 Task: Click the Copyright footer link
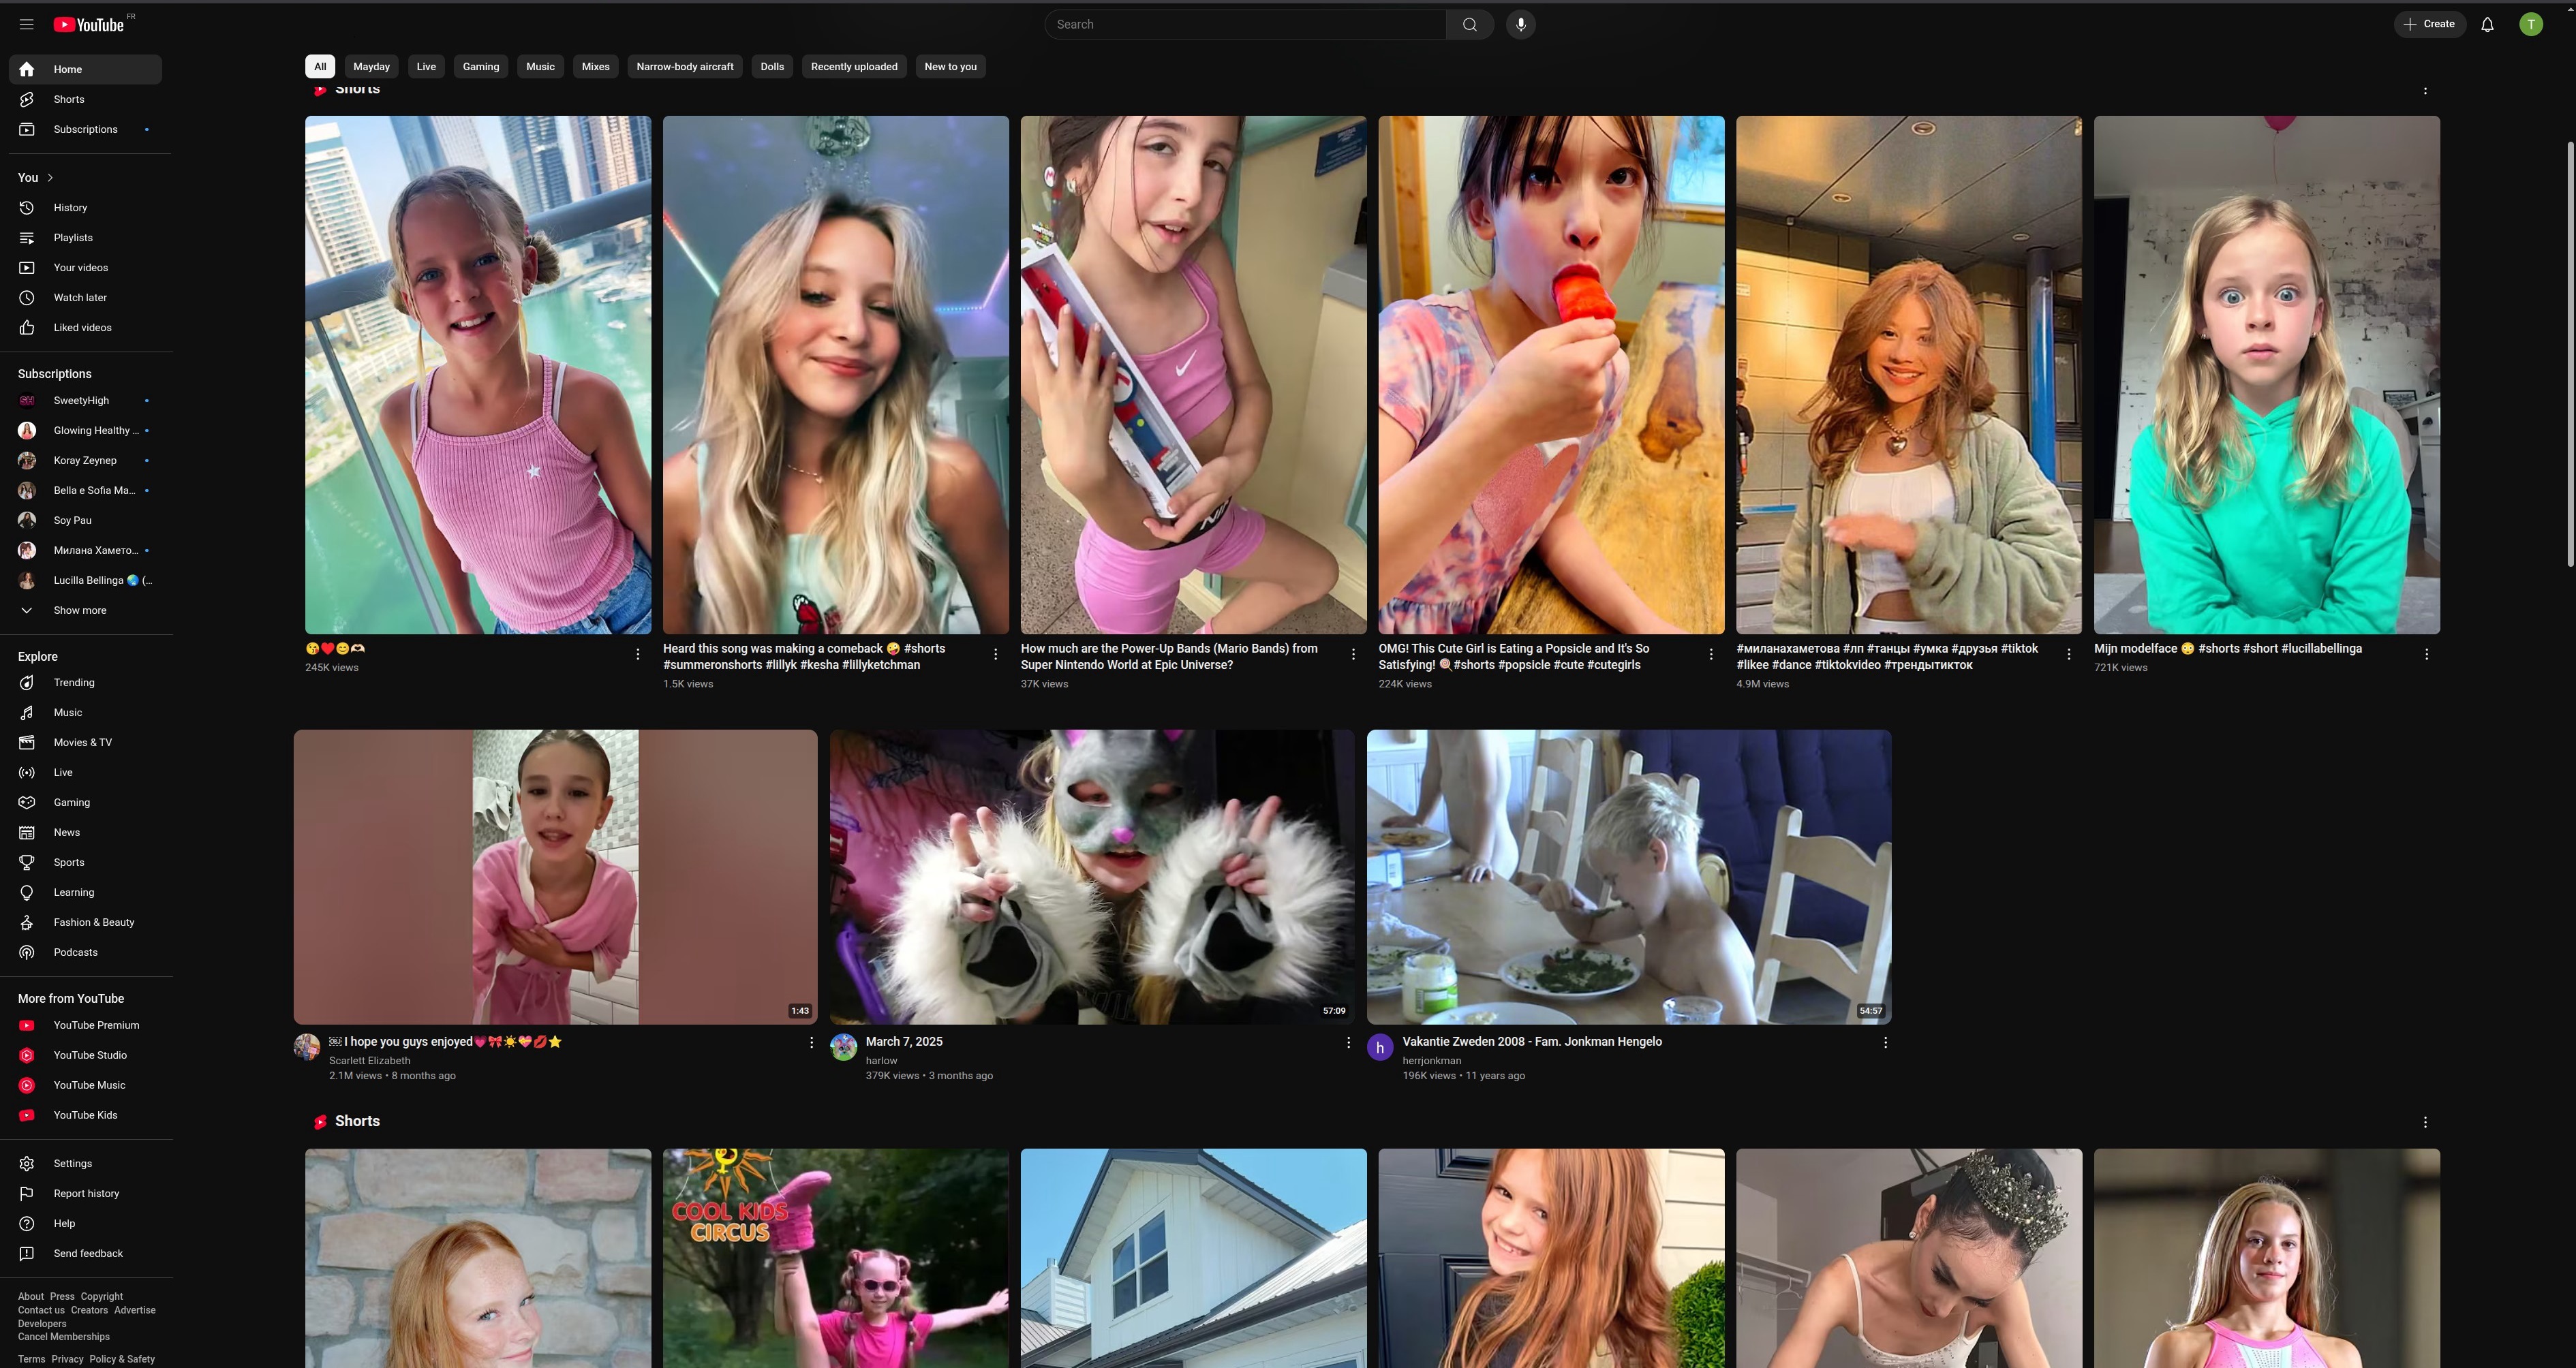pyautogui.click(x=102, y=1296)
